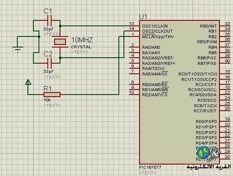Viewport: 233px width, 176px height.
Task: Click the wire junction dot near C2
Action: (x=60, y=58)
